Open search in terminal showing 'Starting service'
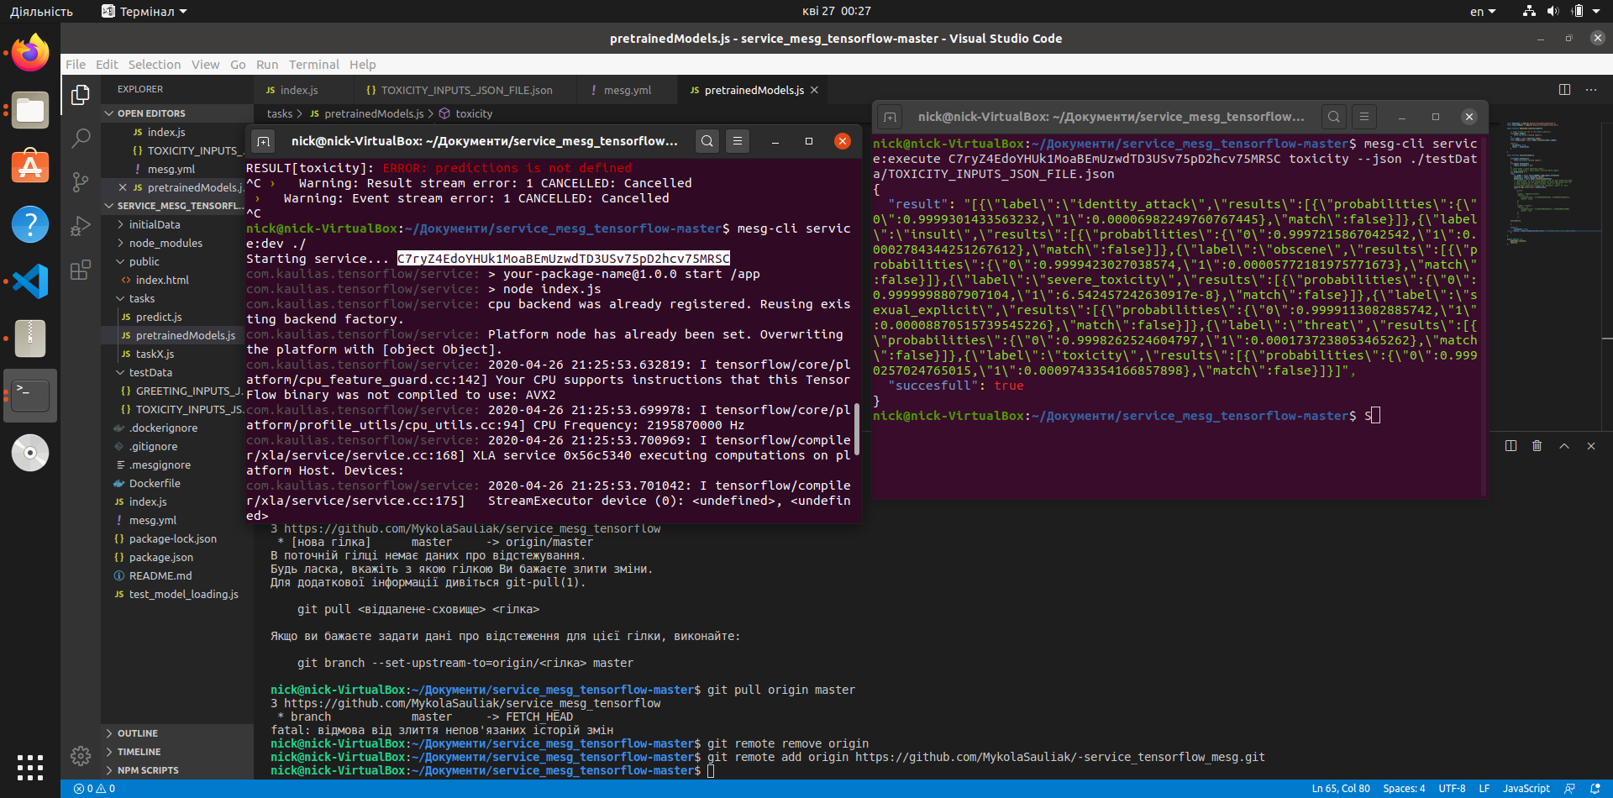Screen dimensions: 1613x798 707,141
